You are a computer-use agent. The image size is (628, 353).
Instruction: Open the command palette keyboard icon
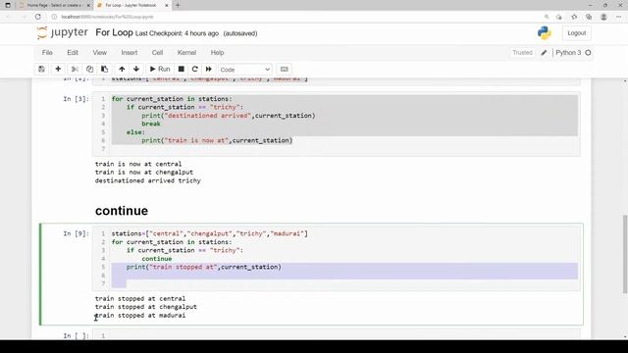(285, 70)
